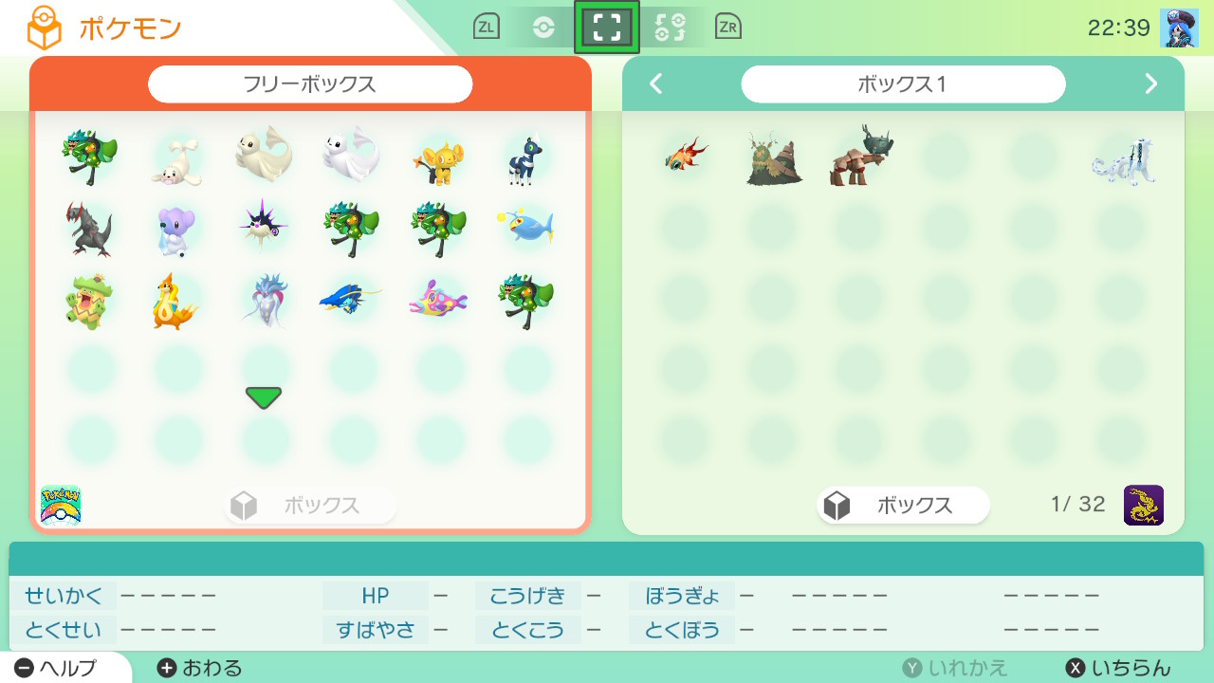Go to the next box with right chevron
Viewport: 1214px width, 683px height.
1151,83
